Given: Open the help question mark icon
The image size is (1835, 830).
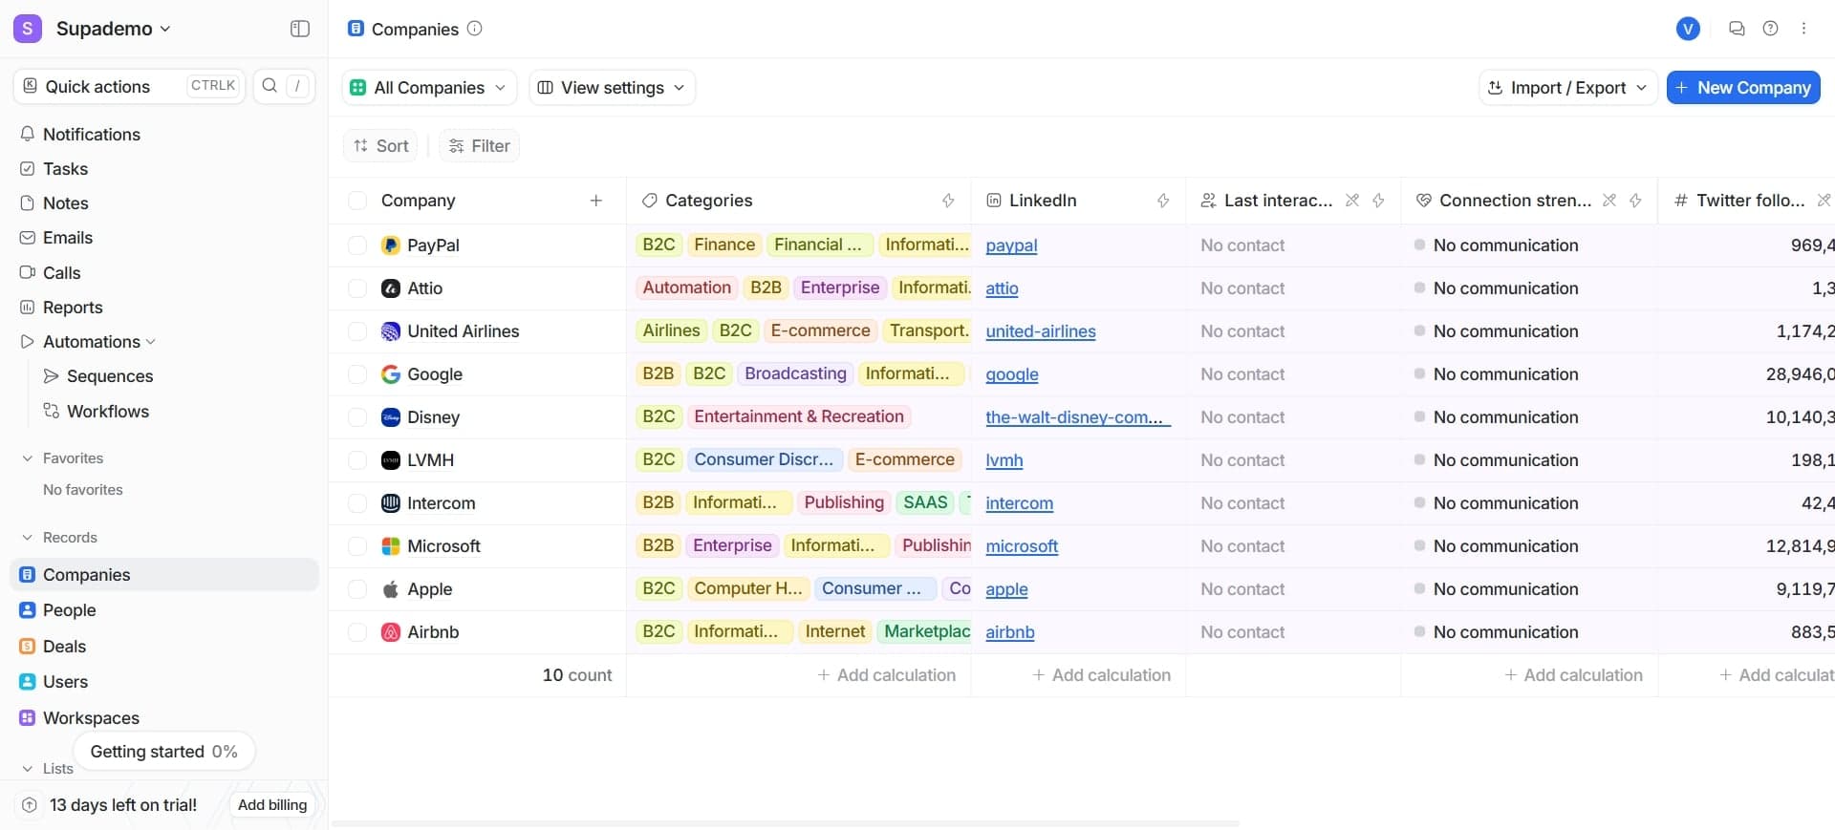Looking at the screenshot, I should (x=1770, y=29).
